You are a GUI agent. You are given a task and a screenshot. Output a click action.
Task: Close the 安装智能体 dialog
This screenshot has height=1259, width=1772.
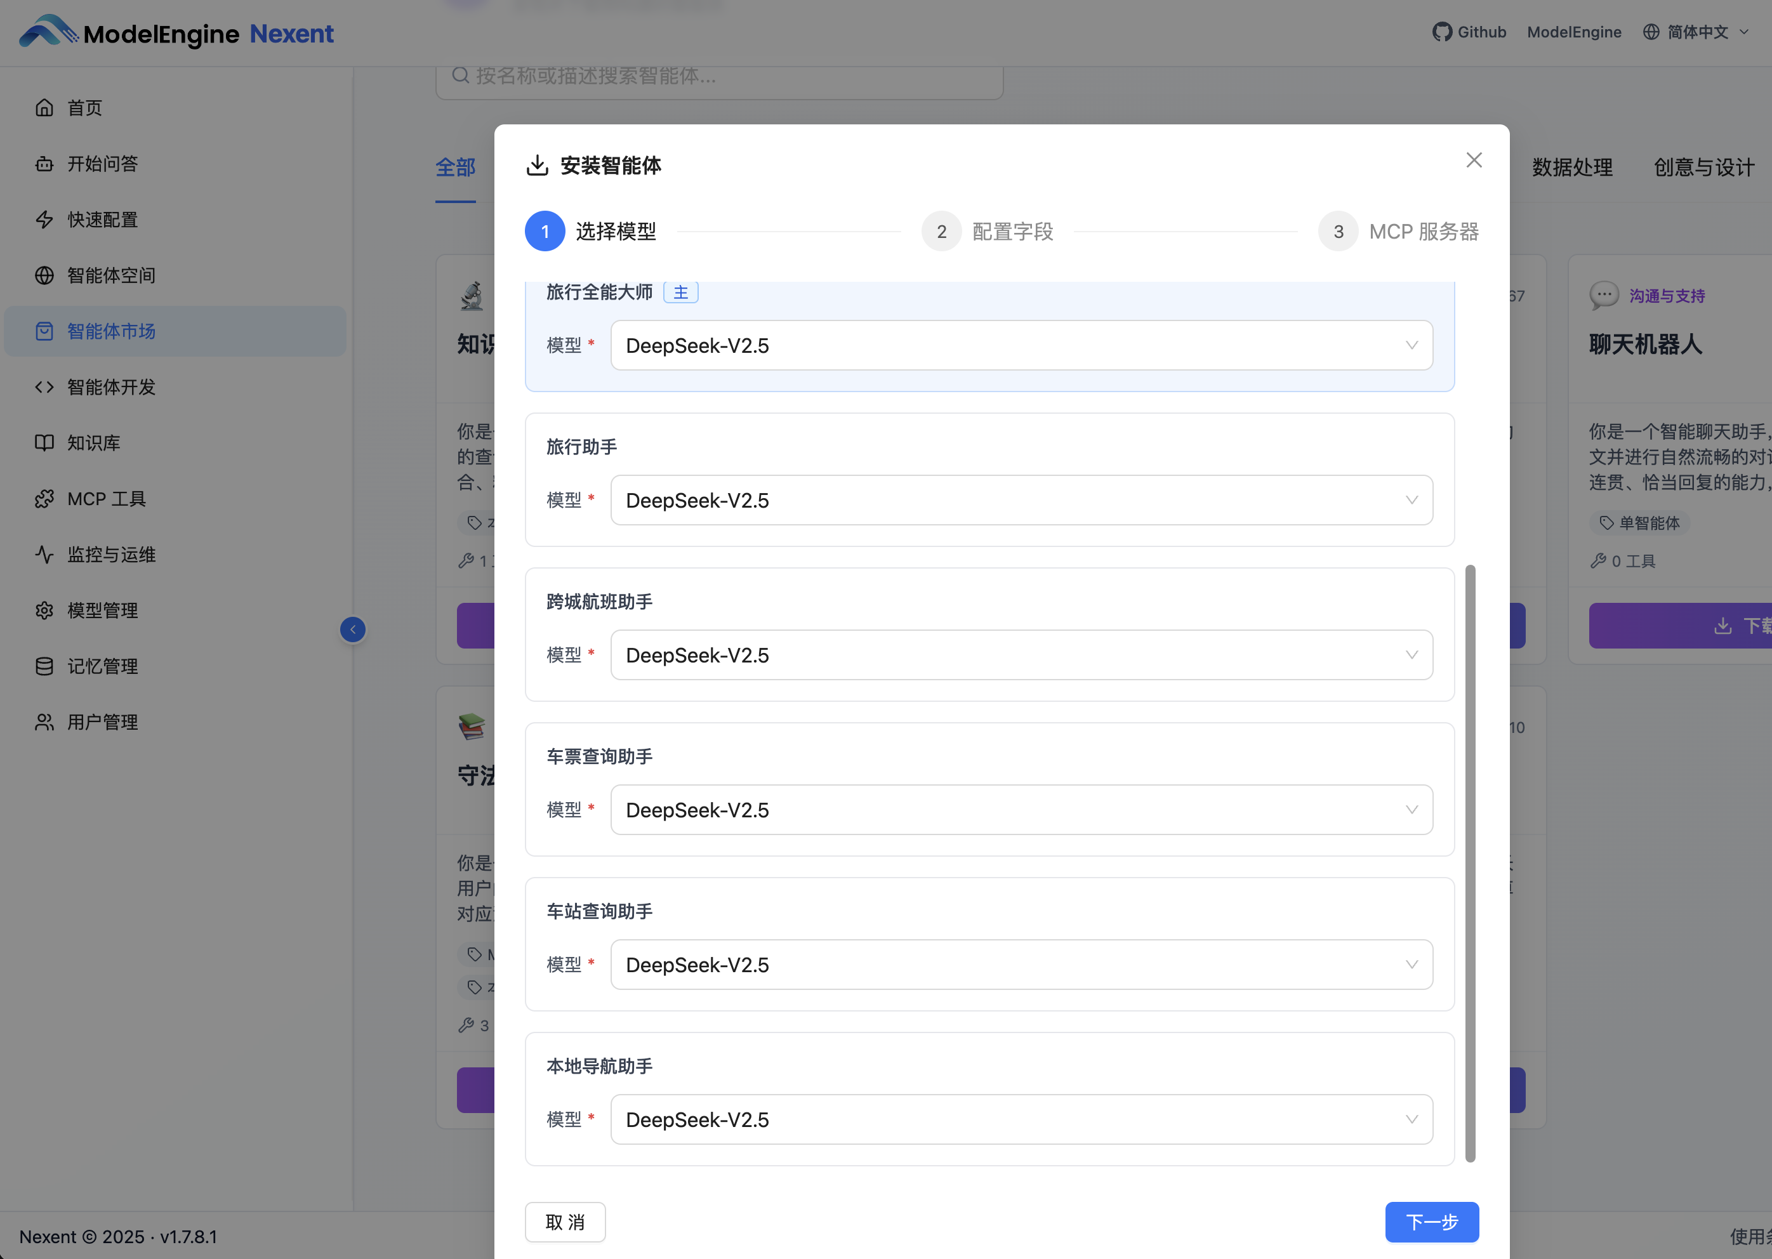click(x=1474, y=160)
